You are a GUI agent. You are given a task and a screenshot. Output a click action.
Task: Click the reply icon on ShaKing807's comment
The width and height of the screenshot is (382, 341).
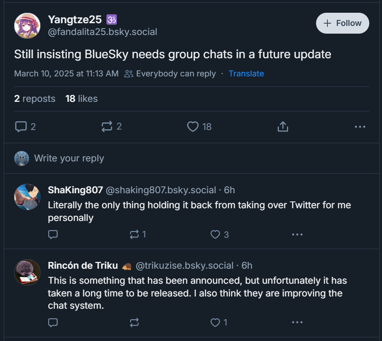click(53, 234)
